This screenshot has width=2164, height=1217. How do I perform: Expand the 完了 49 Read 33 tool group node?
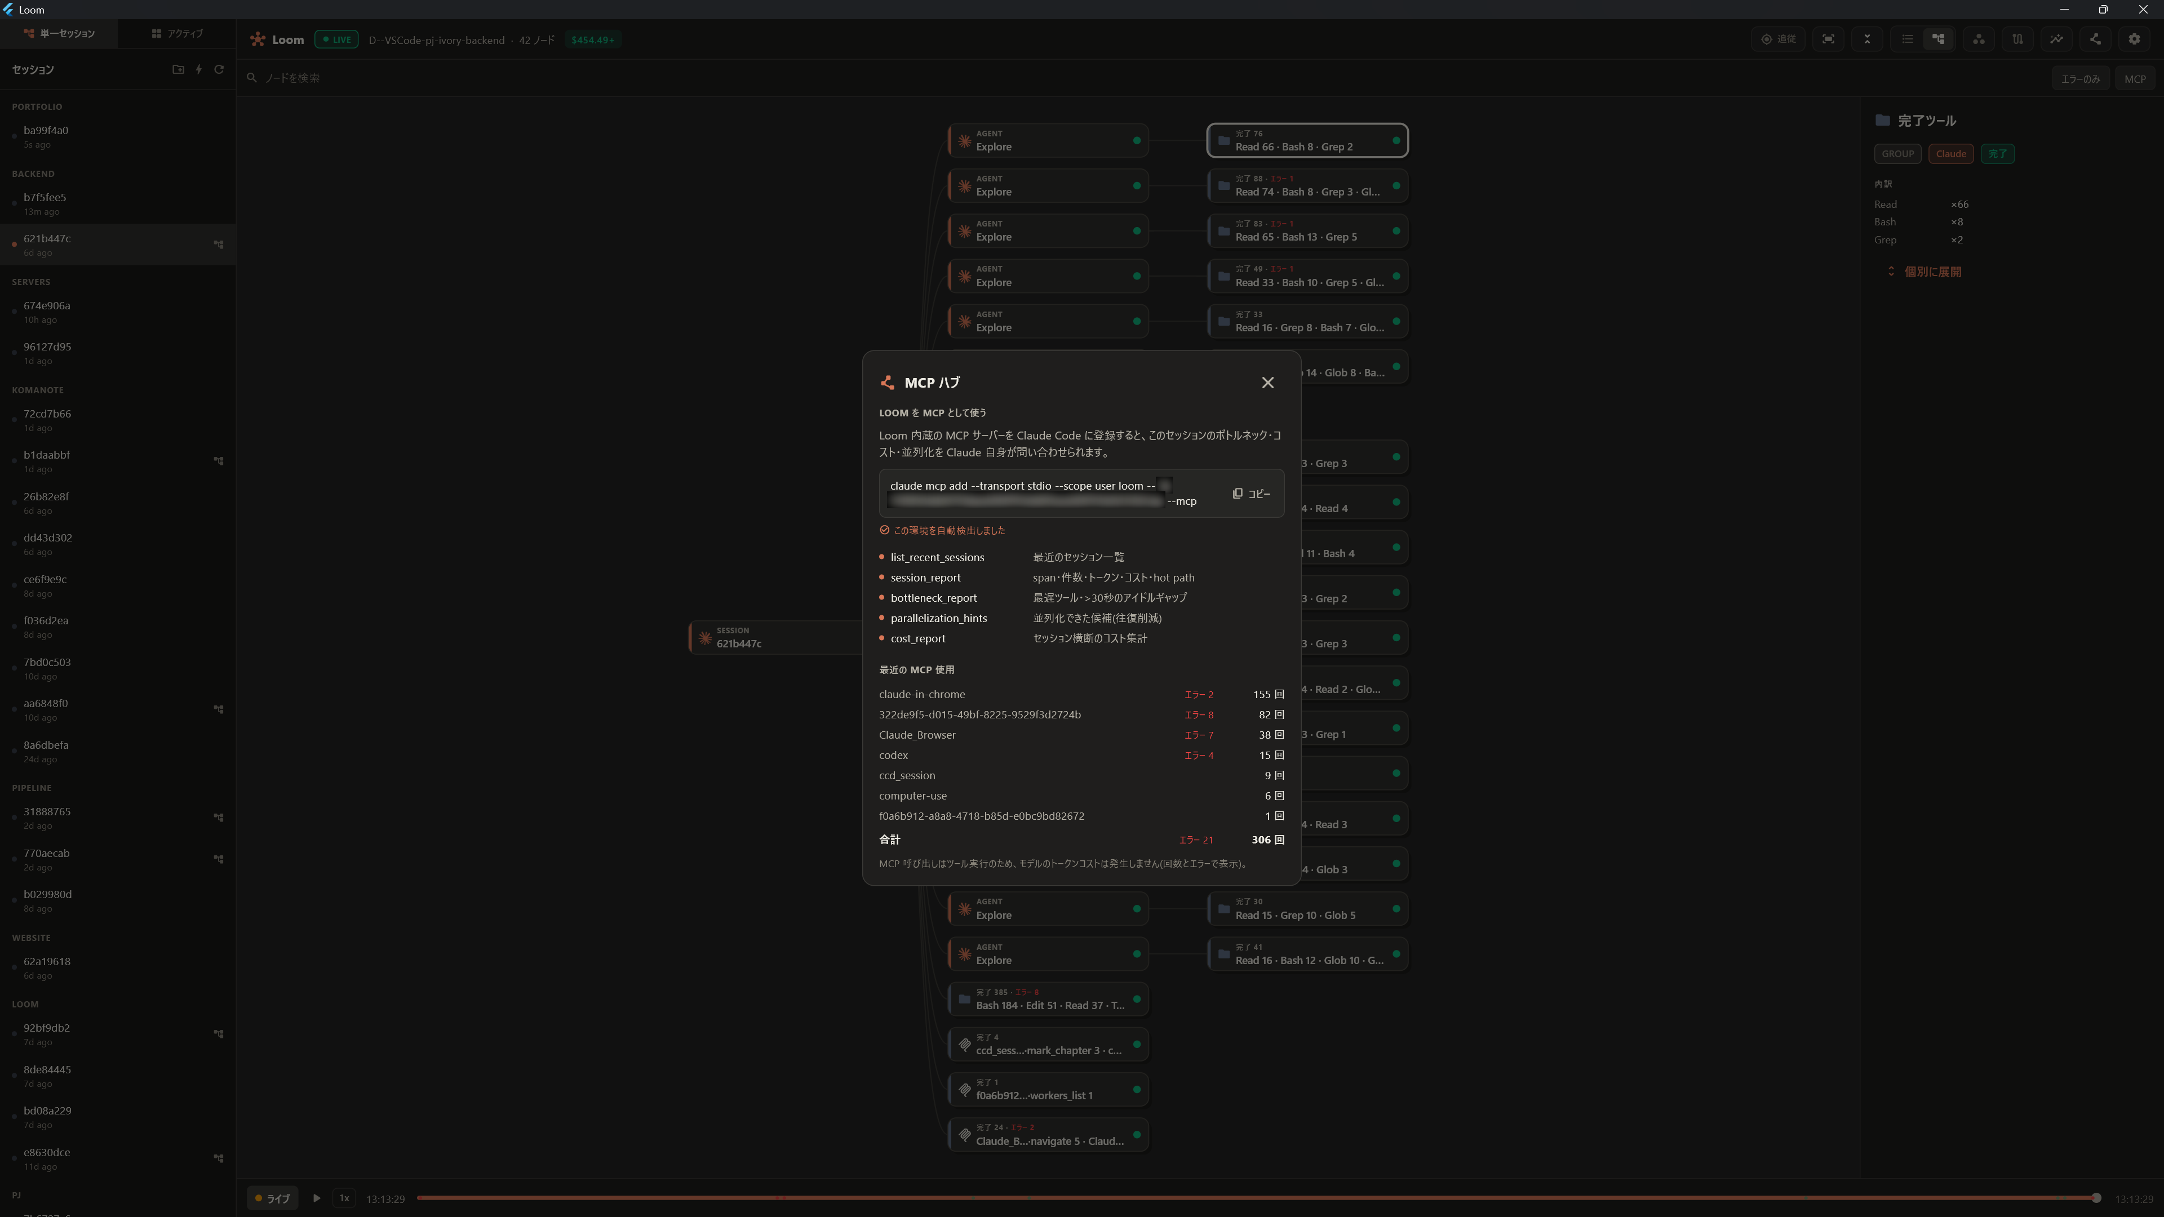(x=1307, y=276)
